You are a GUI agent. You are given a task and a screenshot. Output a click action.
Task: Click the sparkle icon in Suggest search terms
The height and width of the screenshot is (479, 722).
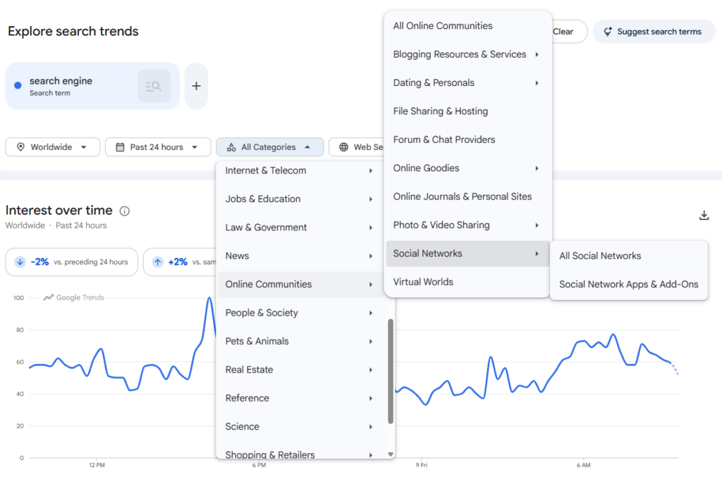click(x=608, y=31)
